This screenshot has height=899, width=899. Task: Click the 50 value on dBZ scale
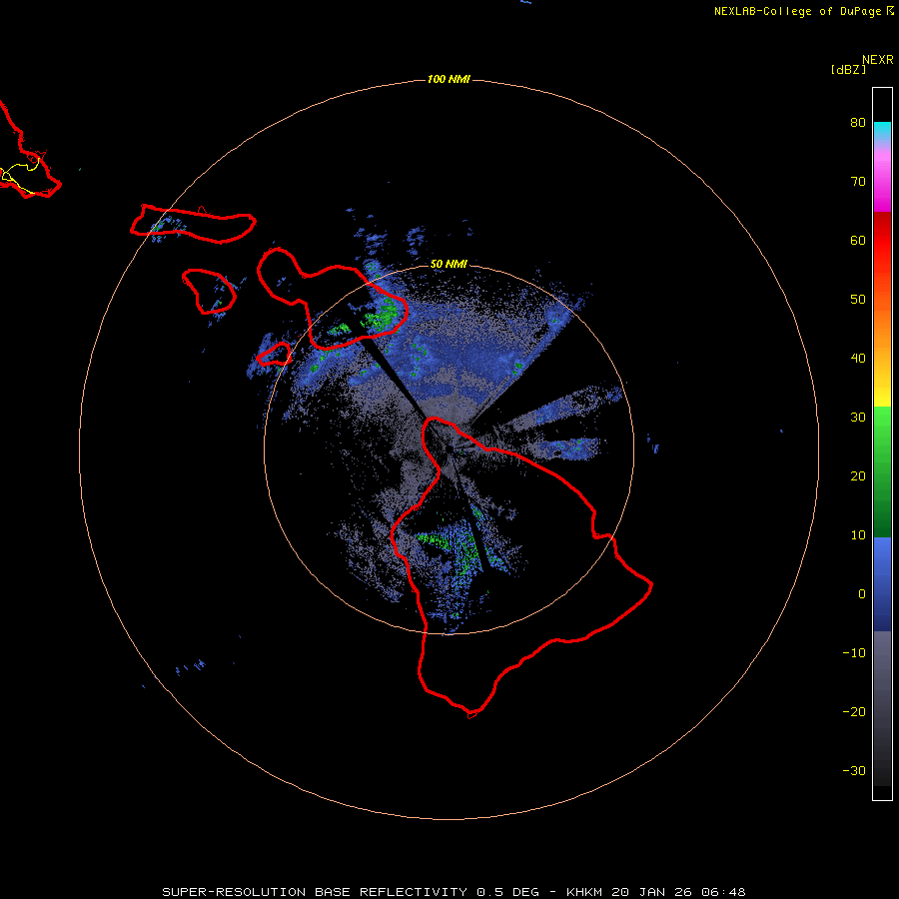(858, 300)
